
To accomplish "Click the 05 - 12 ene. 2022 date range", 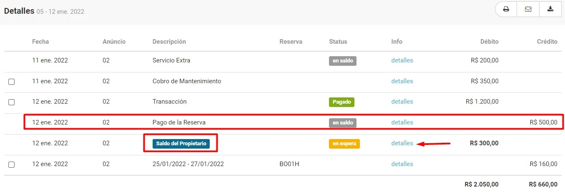I will tap(60, 12).
